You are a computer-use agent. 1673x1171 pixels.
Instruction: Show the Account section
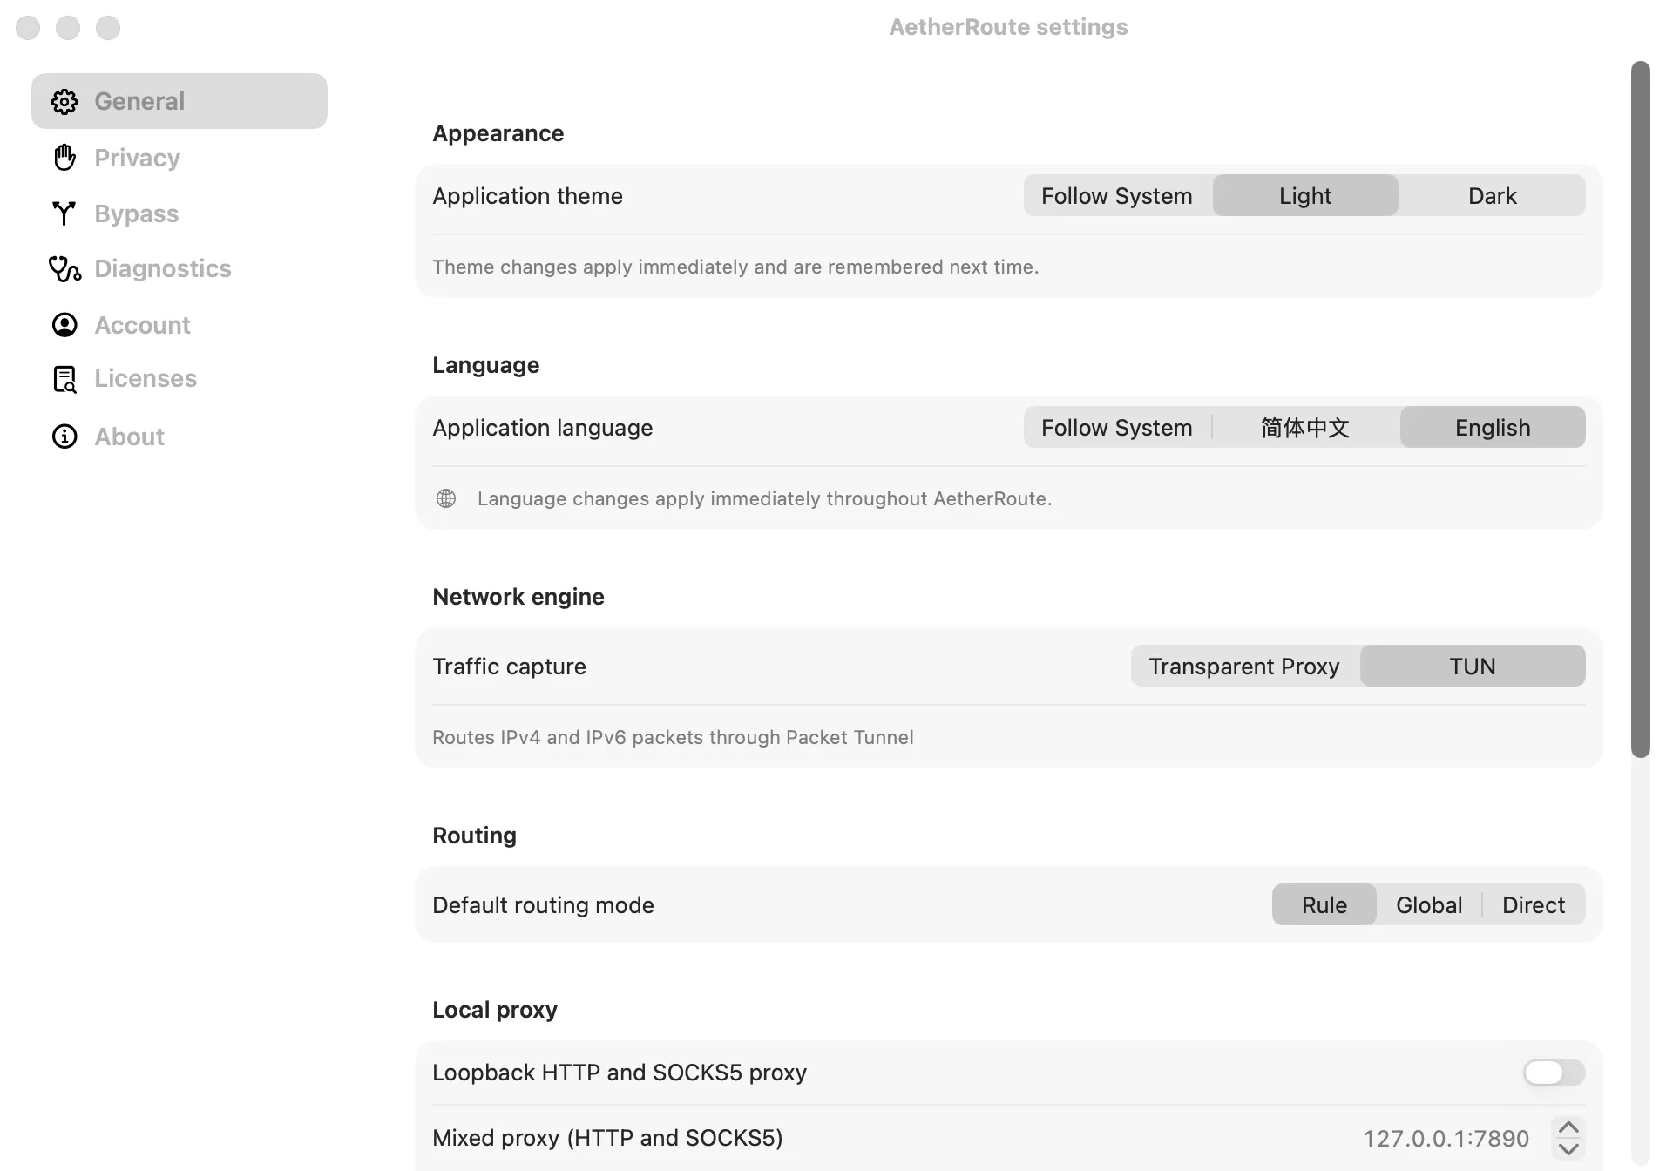[179, 325]
